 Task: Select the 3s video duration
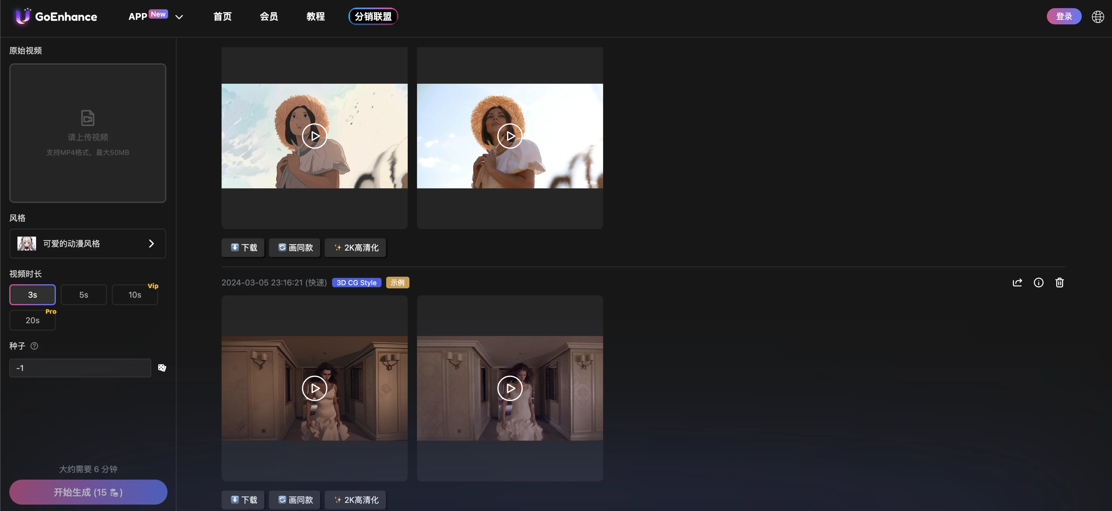coord(32,295)
